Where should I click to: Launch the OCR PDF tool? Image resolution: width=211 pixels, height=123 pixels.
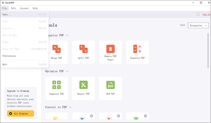point(110,88)
